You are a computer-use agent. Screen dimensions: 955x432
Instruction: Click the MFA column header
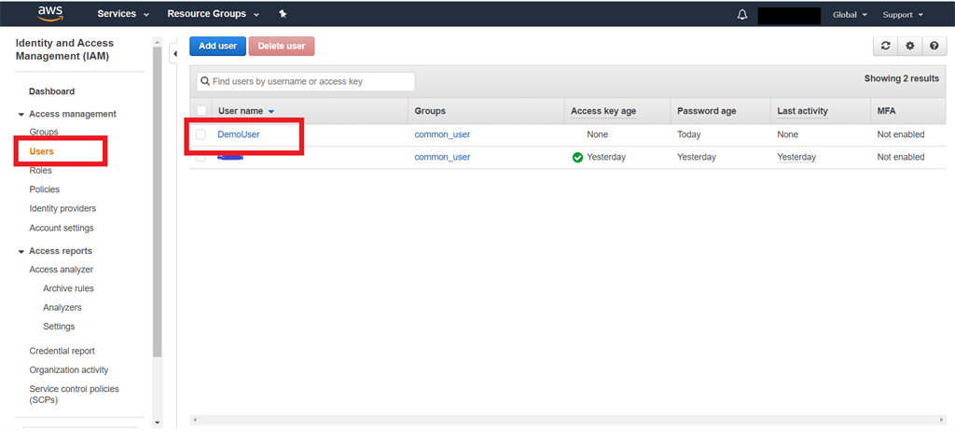pos(886,111)
